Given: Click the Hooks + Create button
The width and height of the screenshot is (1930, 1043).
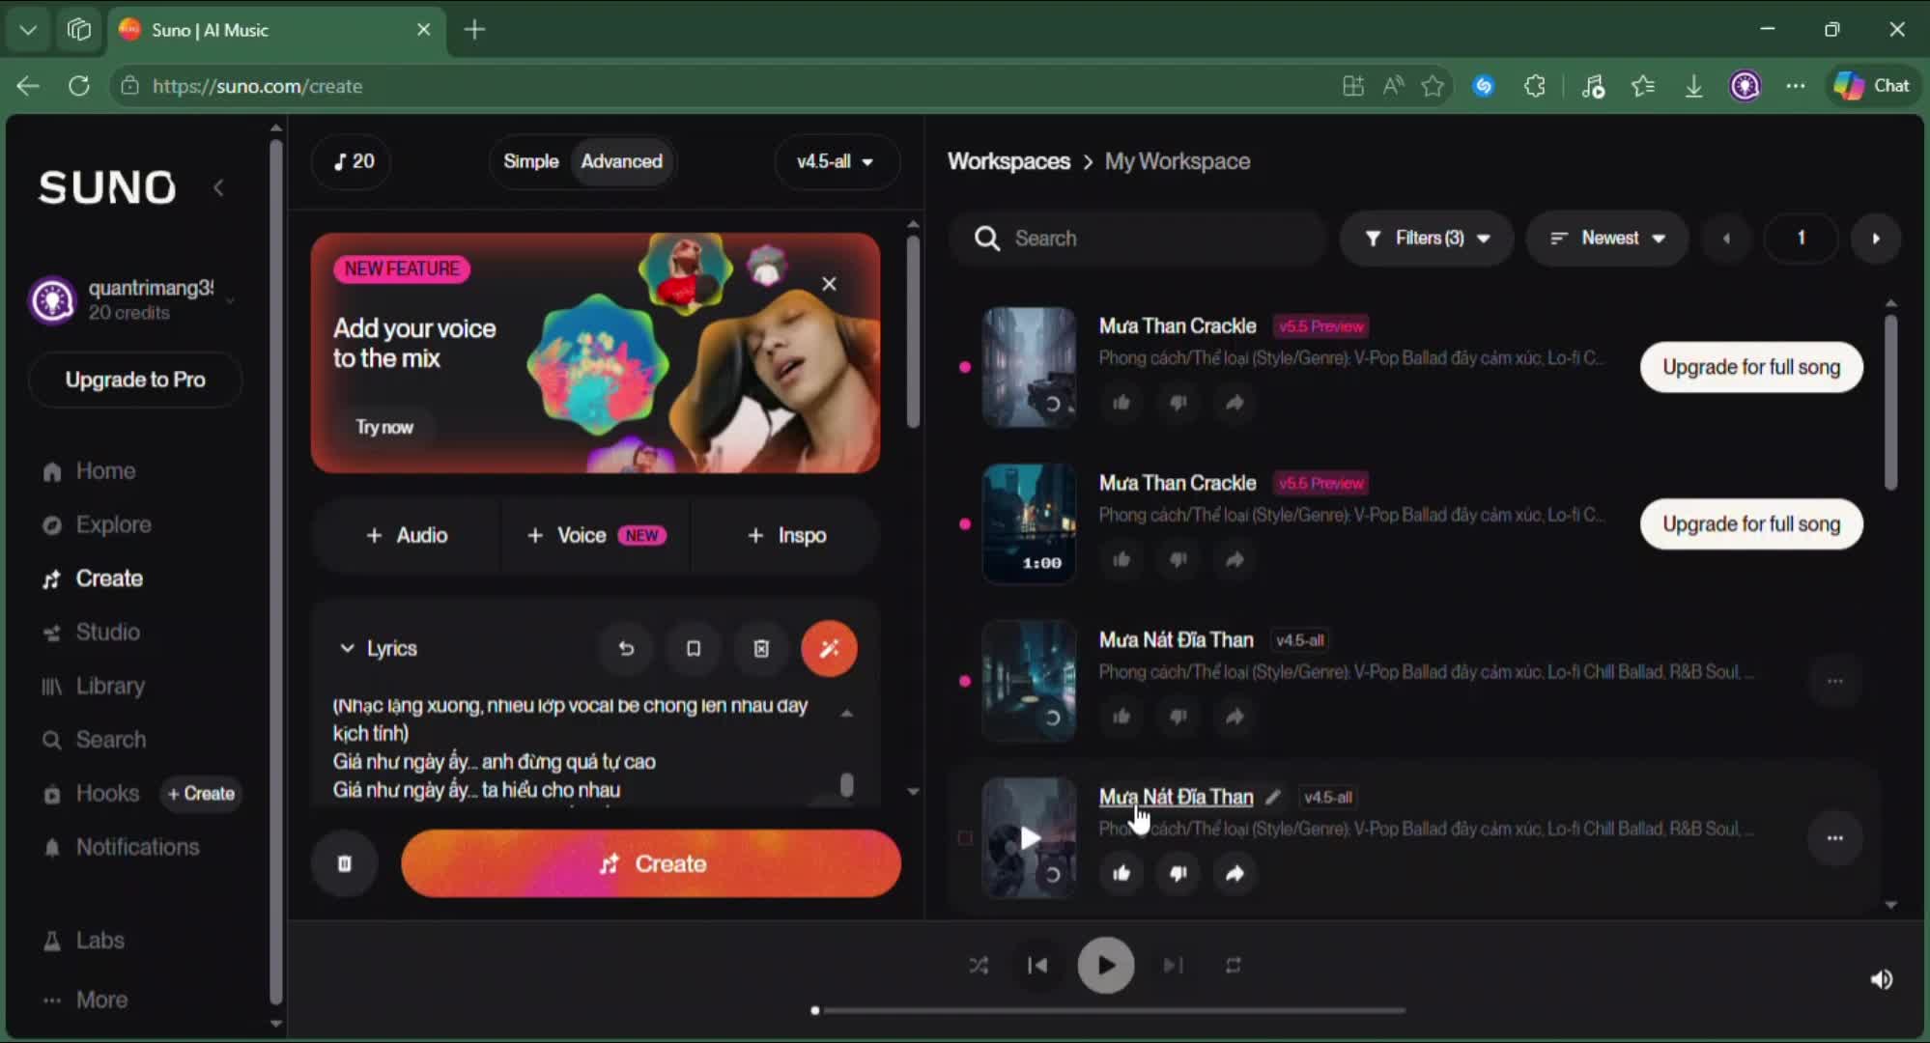Looking at the screenshot, I should (201, 794).
